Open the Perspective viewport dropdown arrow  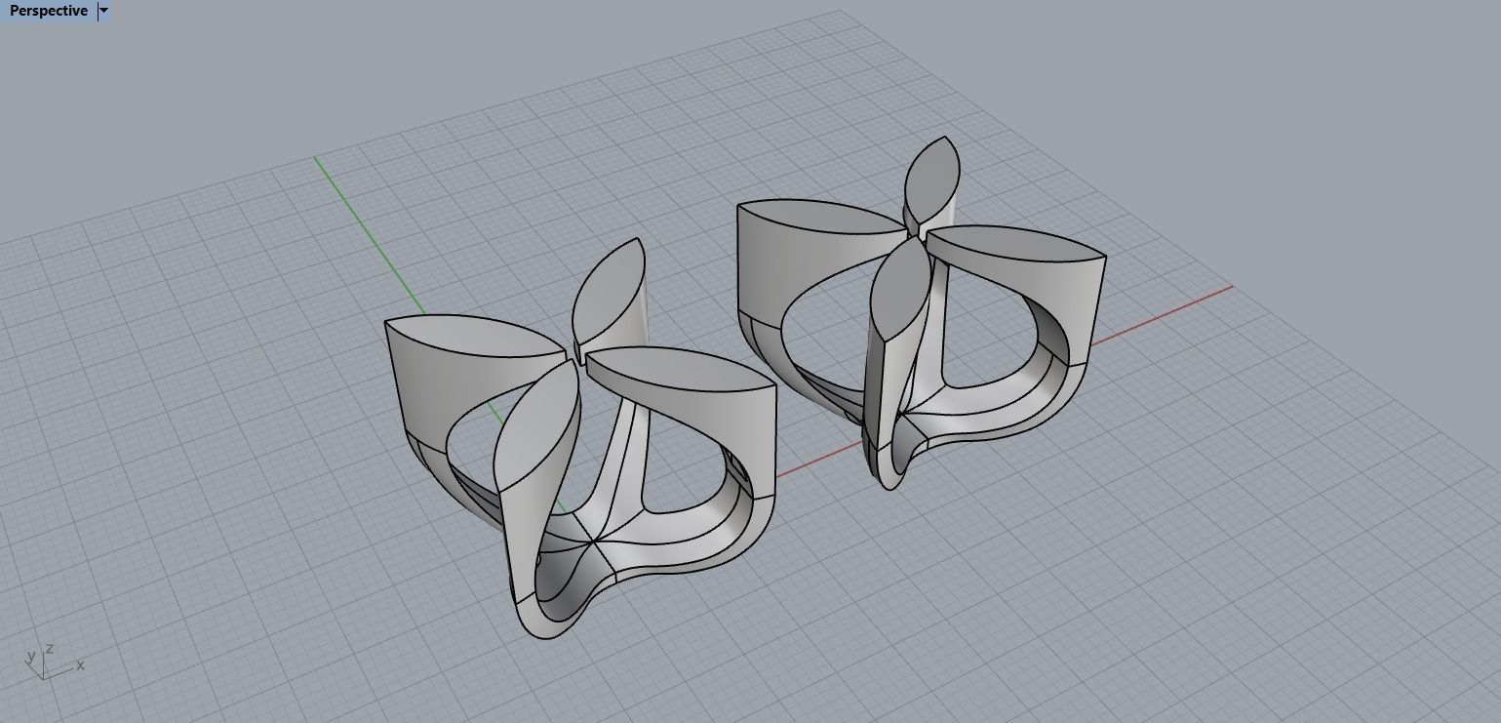coord(104,11)
